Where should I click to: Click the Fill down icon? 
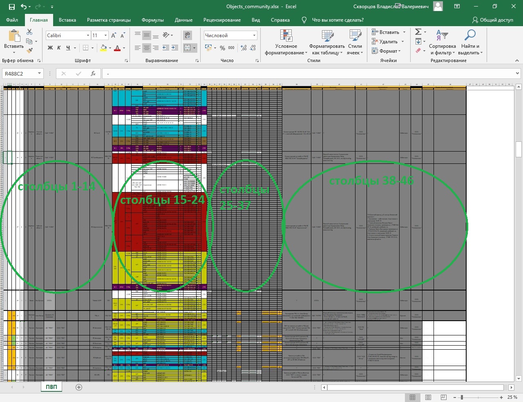click(x=418, y=41)
